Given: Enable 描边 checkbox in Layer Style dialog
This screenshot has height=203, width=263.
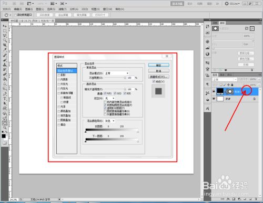Looking at the screenshot, I should (x=59, y=125).
